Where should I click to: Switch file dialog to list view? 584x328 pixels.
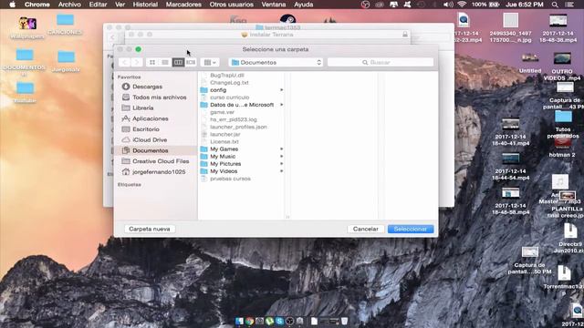tap(165, 63)
